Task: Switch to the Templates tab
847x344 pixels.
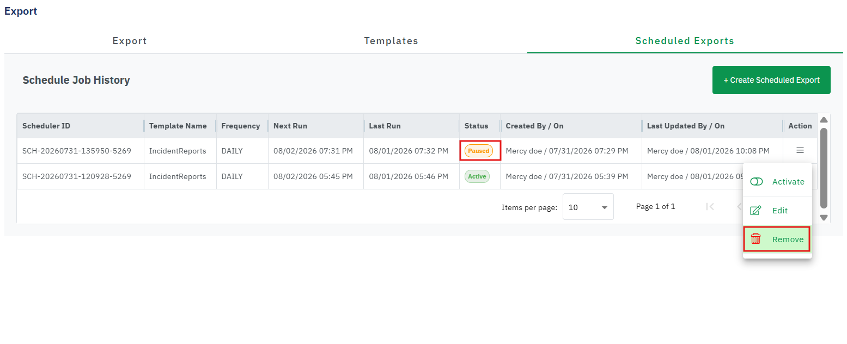Action: click(x=391, y=41)
